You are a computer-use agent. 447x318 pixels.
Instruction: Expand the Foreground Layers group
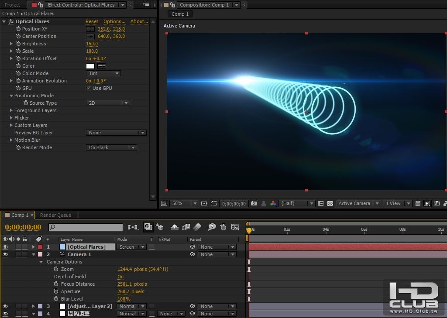pos(11,111)
